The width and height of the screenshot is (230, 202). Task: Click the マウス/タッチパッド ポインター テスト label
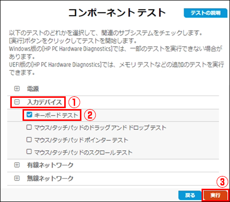click(x=81, y=140)
